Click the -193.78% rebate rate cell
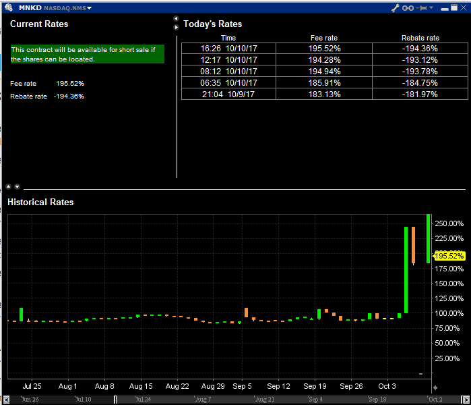Image resolution: width=471 pixels, height=405 pixels. tap(420, 72)
